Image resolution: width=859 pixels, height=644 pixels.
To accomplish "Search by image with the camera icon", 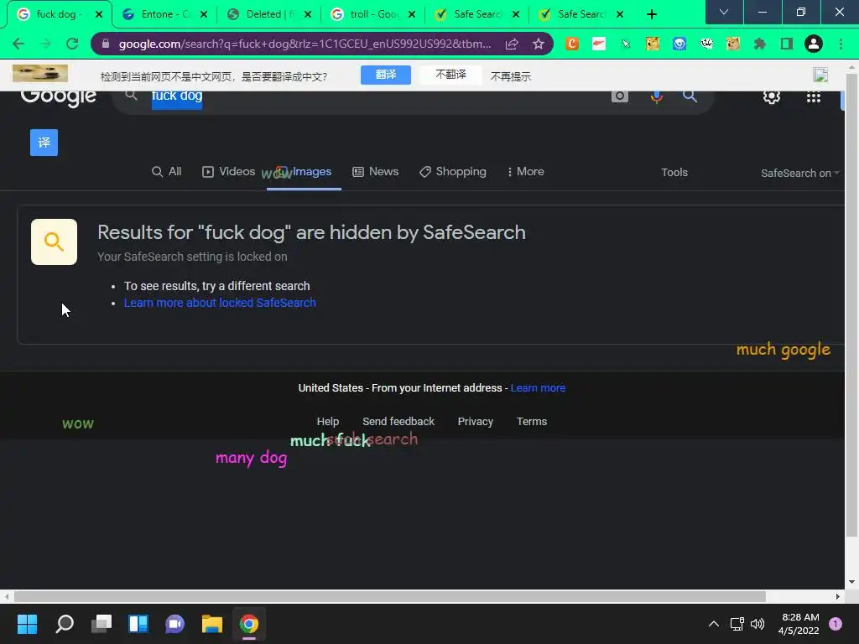I will click(x=620, y=96).
